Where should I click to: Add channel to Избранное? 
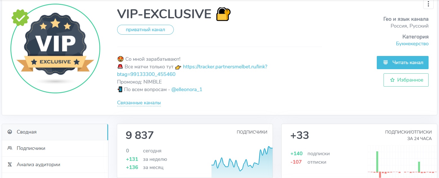pos(406,80)
